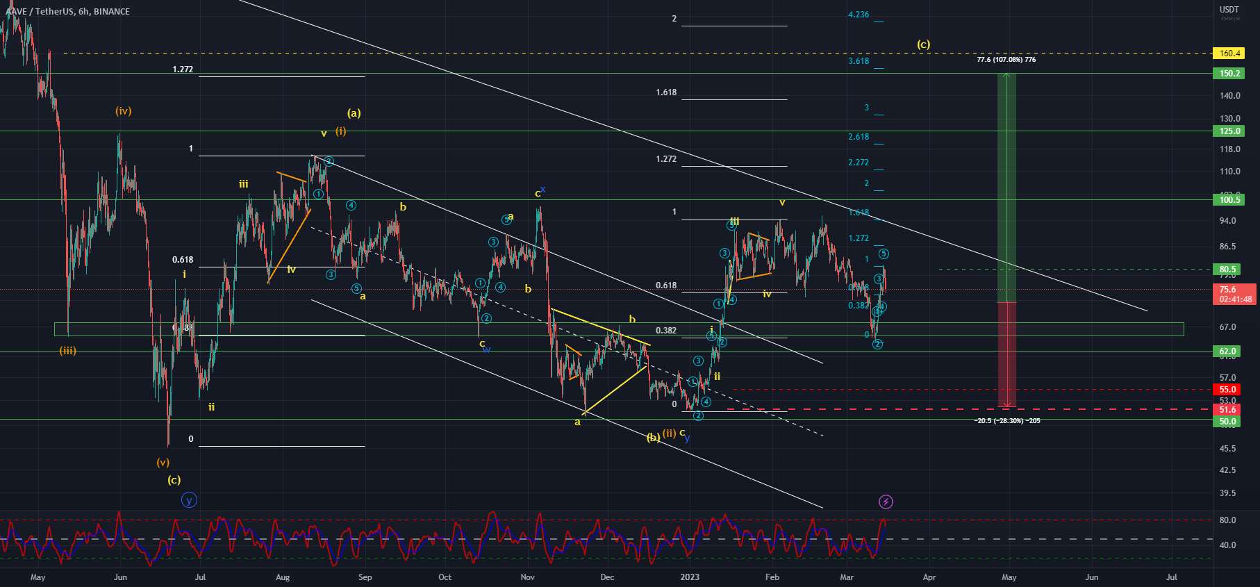Click the 118.0 price axis value
Image resolution: width=1260 pixels, height=587 pixels.
(x=1229, y=149)
